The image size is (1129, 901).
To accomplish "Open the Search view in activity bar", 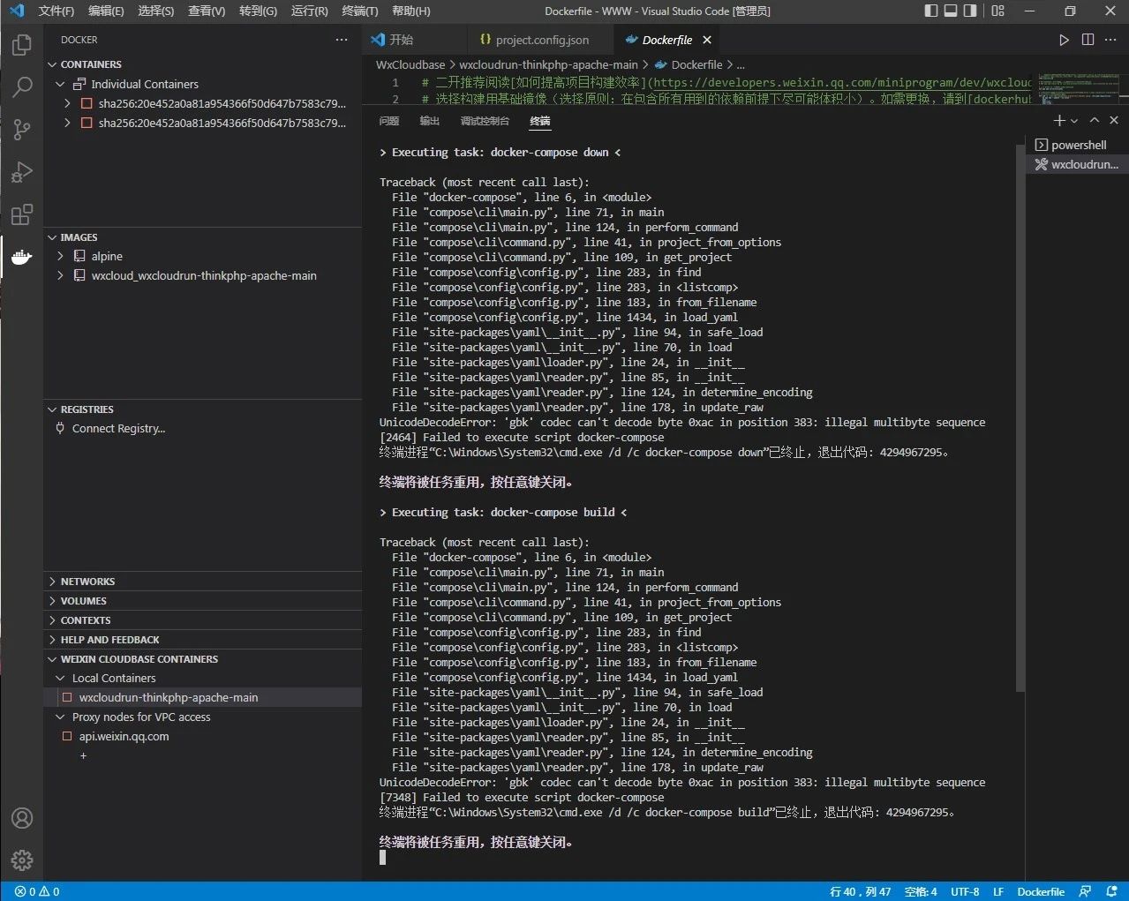I will (x=22, y=86).
